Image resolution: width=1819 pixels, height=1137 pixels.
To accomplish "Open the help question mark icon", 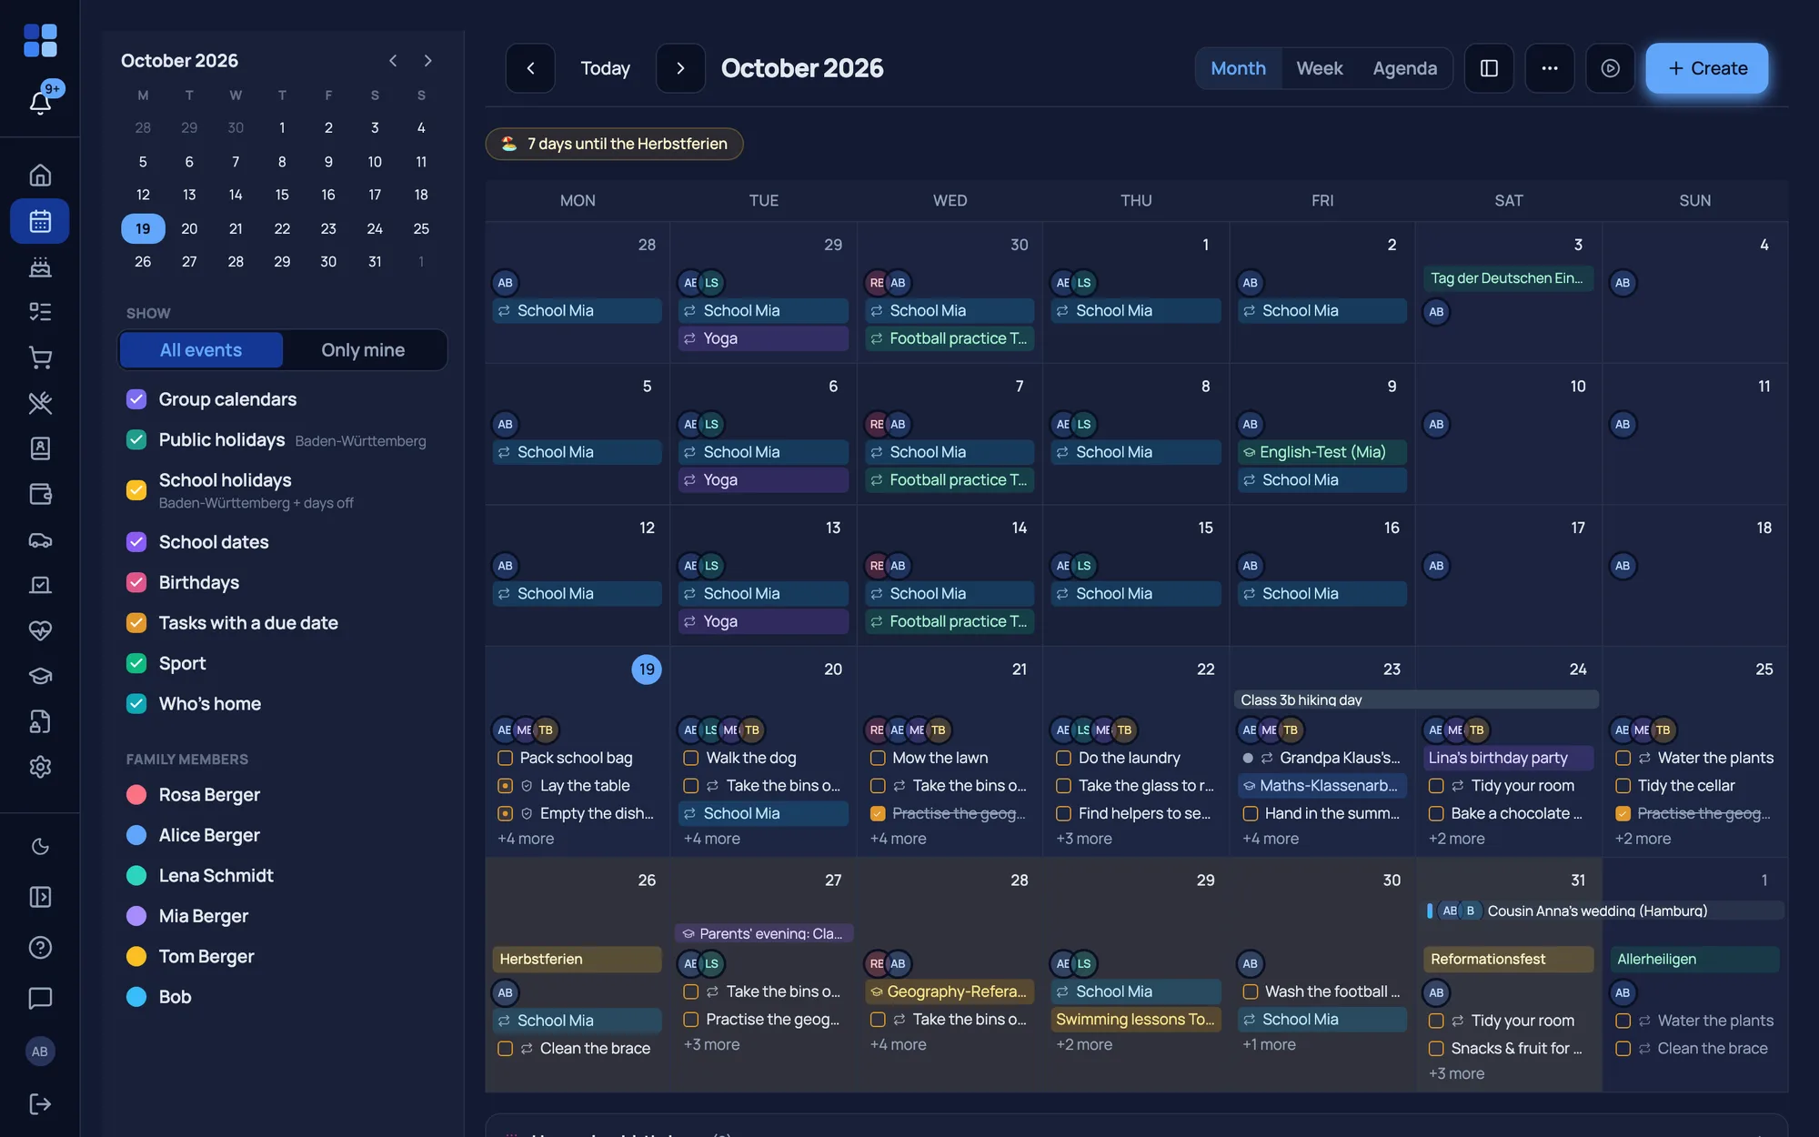I will click(40, 948).
